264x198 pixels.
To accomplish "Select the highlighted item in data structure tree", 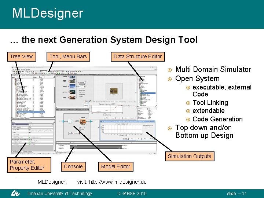I will click(x=148, y=93).
